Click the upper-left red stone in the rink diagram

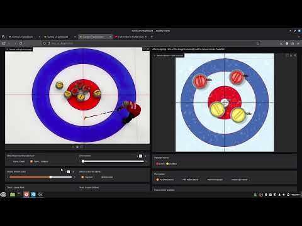coord(200,81)
